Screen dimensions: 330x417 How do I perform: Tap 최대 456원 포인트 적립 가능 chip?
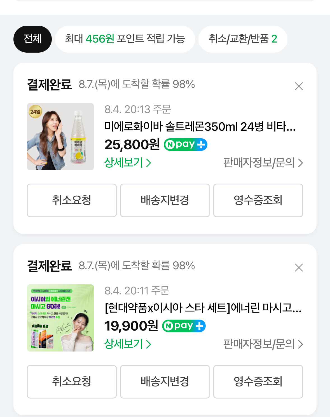125,39
